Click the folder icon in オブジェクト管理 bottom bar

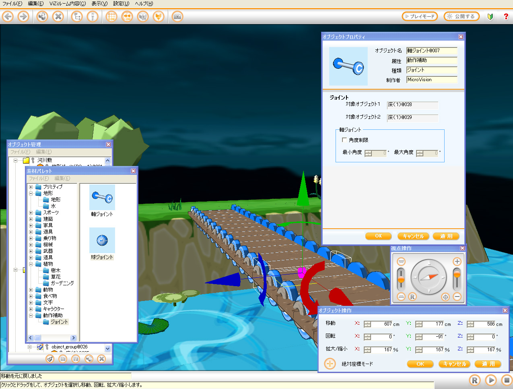click(x=63, y=359)
